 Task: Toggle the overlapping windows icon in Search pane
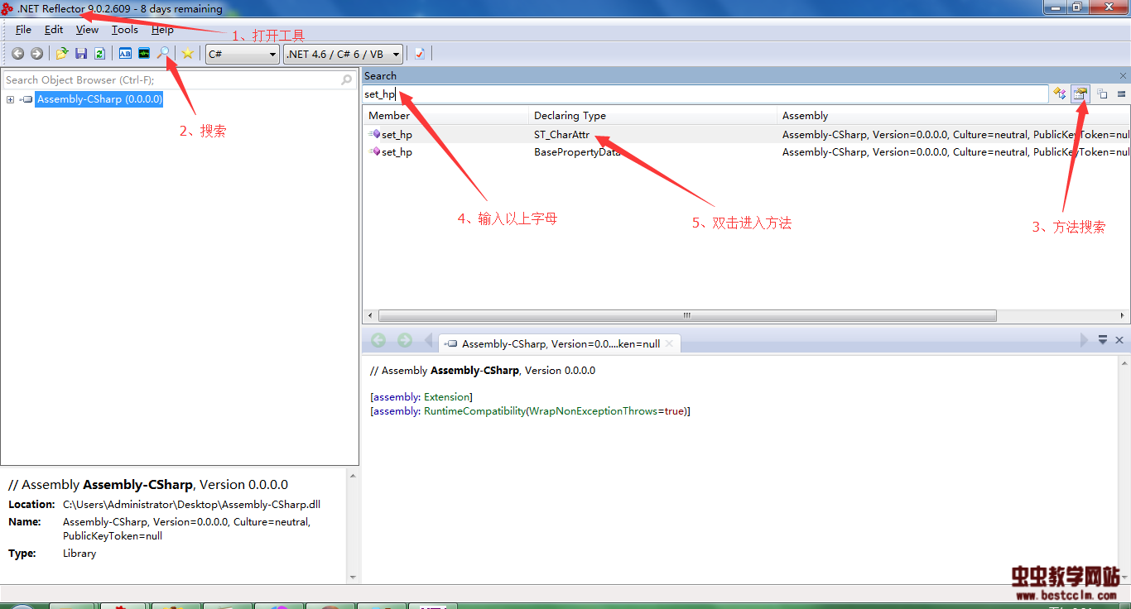click(x=1103, y=94)
